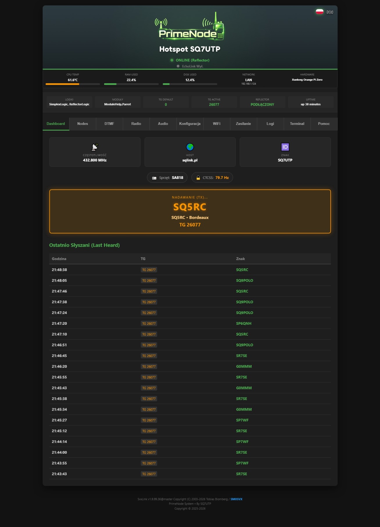Click the CPU temp progress bar

73,84
